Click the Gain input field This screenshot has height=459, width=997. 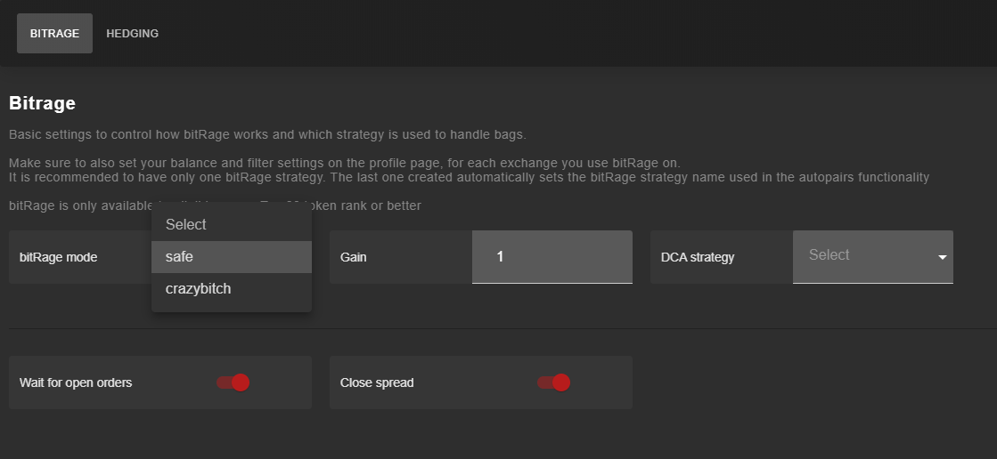pos(552,257)
